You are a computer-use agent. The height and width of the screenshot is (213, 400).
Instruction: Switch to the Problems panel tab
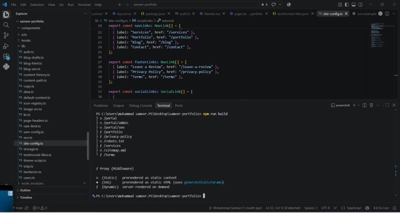point(101,105)
